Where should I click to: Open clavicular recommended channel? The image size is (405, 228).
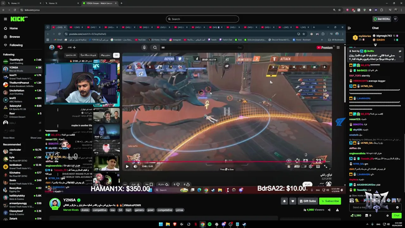(x=22, y=151)
